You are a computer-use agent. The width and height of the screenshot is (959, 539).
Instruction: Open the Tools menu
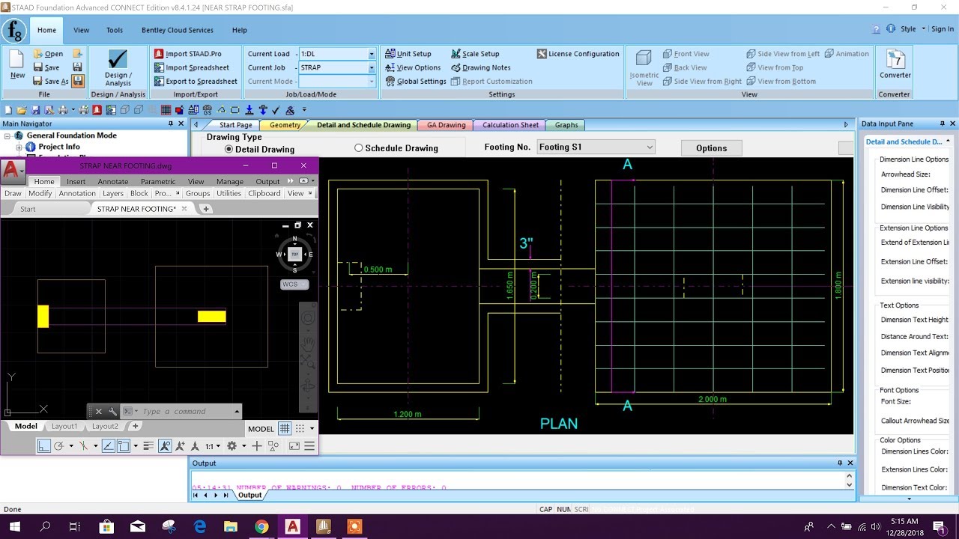pos(114,30)
